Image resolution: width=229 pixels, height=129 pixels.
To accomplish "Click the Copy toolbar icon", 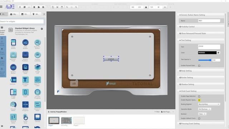I will pyautogui.click(x=53, y=7).
